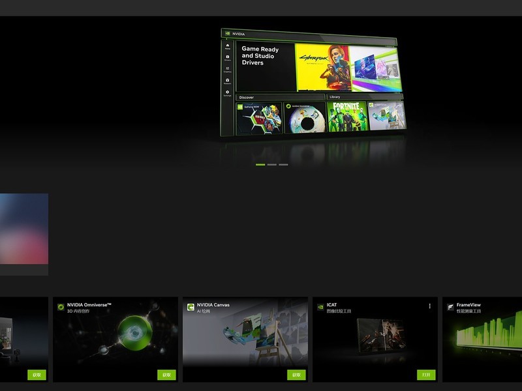Open the Omniverse green sphere artwork
Viewport: 522px width, 391px height.
point(135,333)
